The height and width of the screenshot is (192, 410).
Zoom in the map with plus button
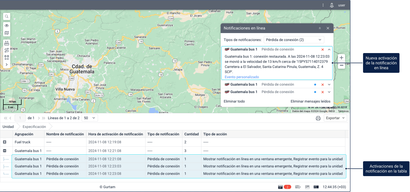[341, 58]
